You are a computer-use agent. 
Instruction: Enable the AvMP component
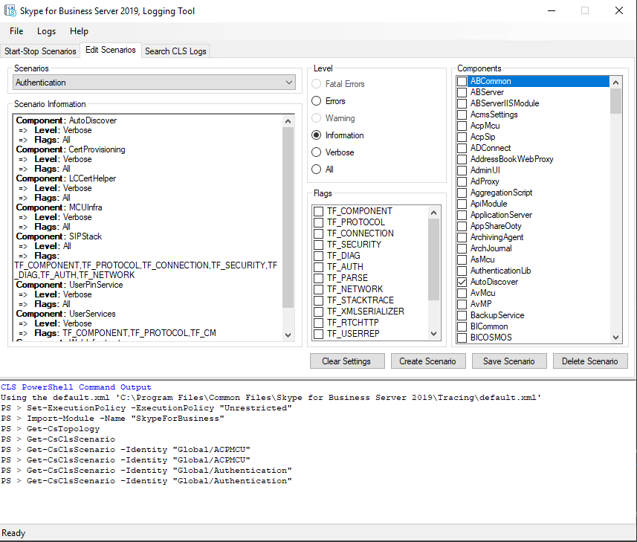462,304
